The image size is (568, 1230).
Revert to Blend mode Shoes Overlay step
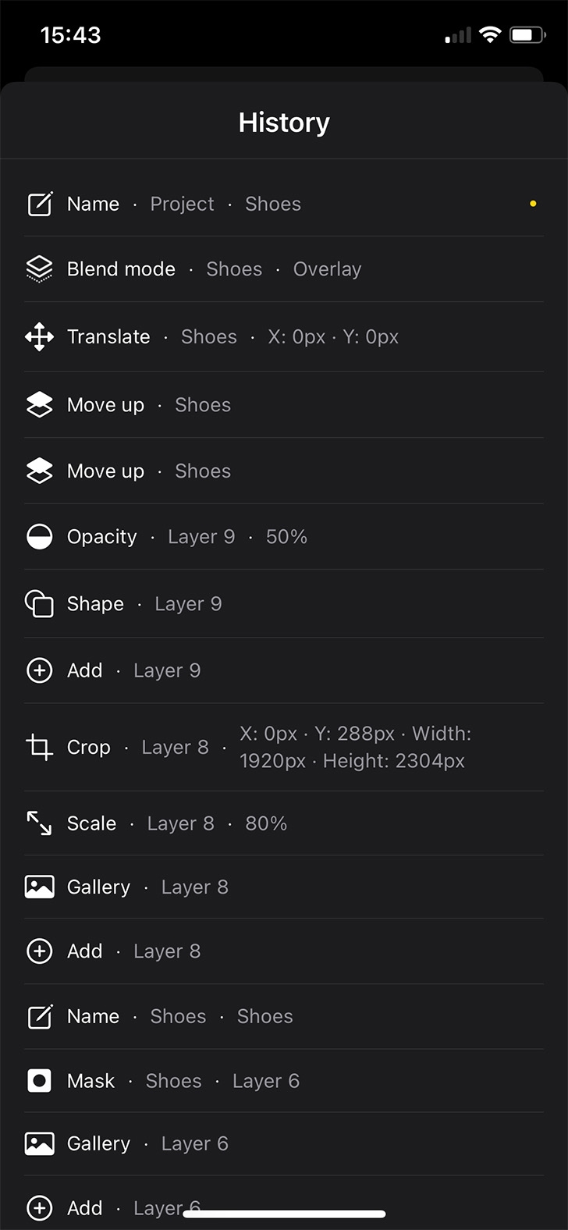coord(284,269)
